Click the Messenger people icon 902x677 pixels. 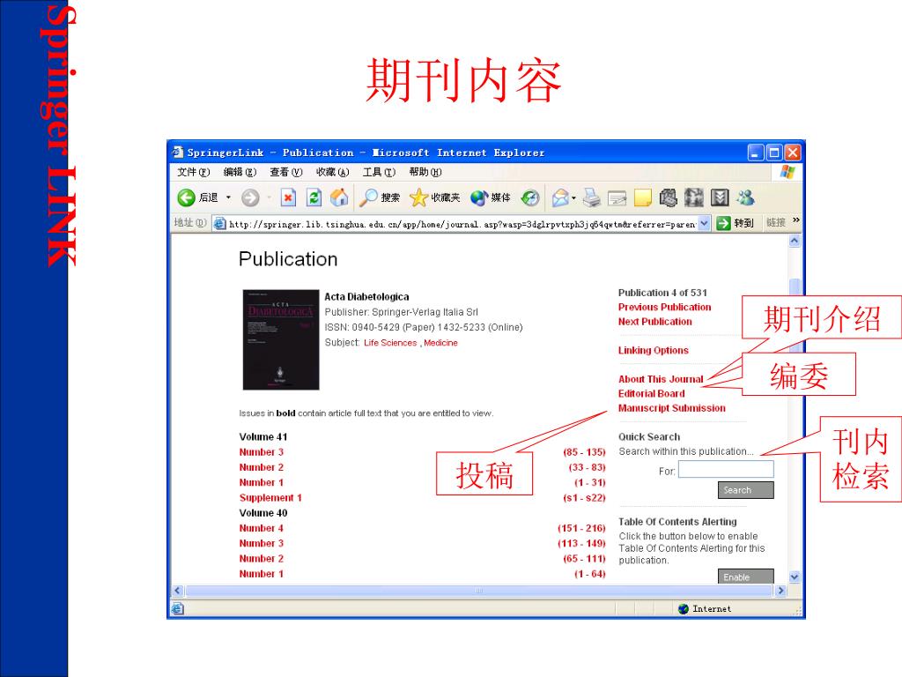746,198
